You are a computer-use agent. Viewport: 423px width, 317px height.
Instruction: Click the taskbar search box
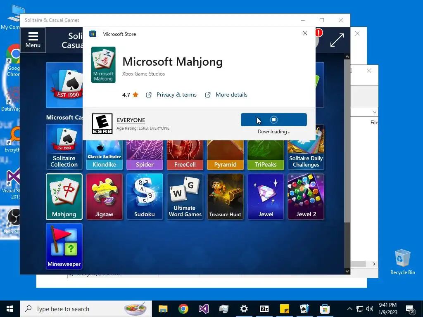point(86,309)
